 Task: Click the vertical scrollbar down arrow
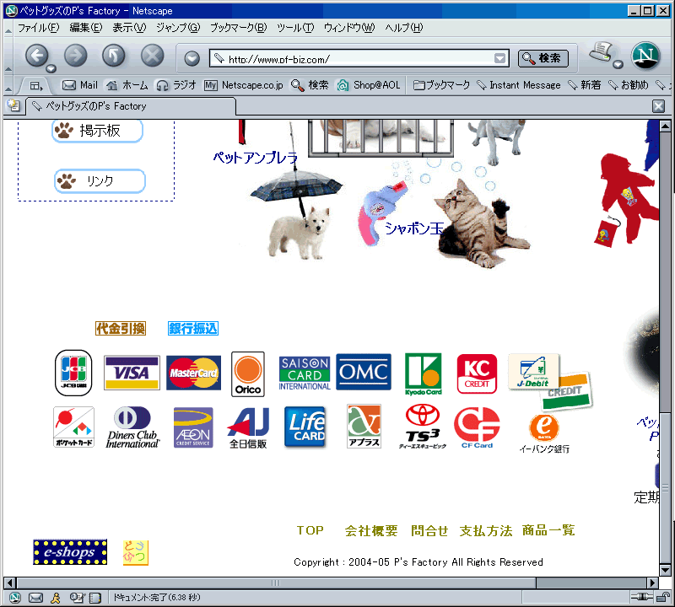(665, 570)
